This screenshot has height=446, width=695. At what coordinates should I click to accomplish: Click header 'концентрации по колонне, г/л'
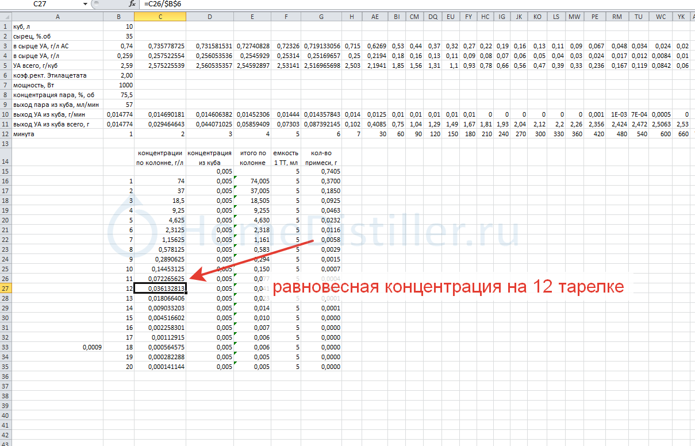click(160, 157)
